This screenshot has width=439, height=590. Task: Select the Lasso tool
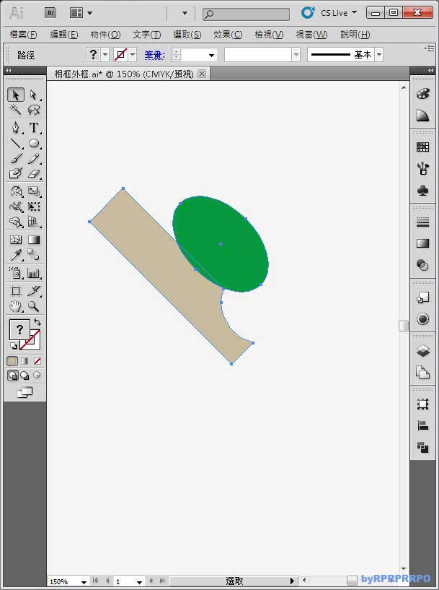(x=33, y=110)
